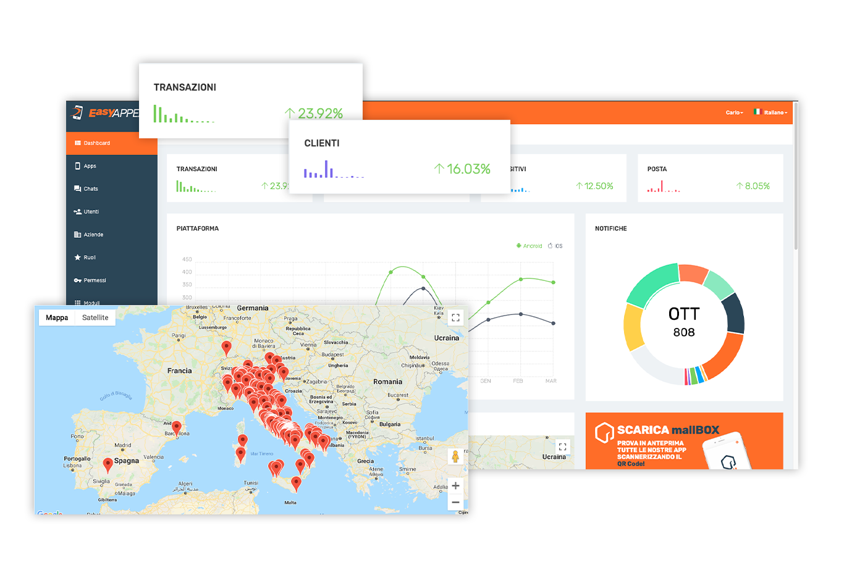Click the map pin at Barcellona

[x=176, y=429]
